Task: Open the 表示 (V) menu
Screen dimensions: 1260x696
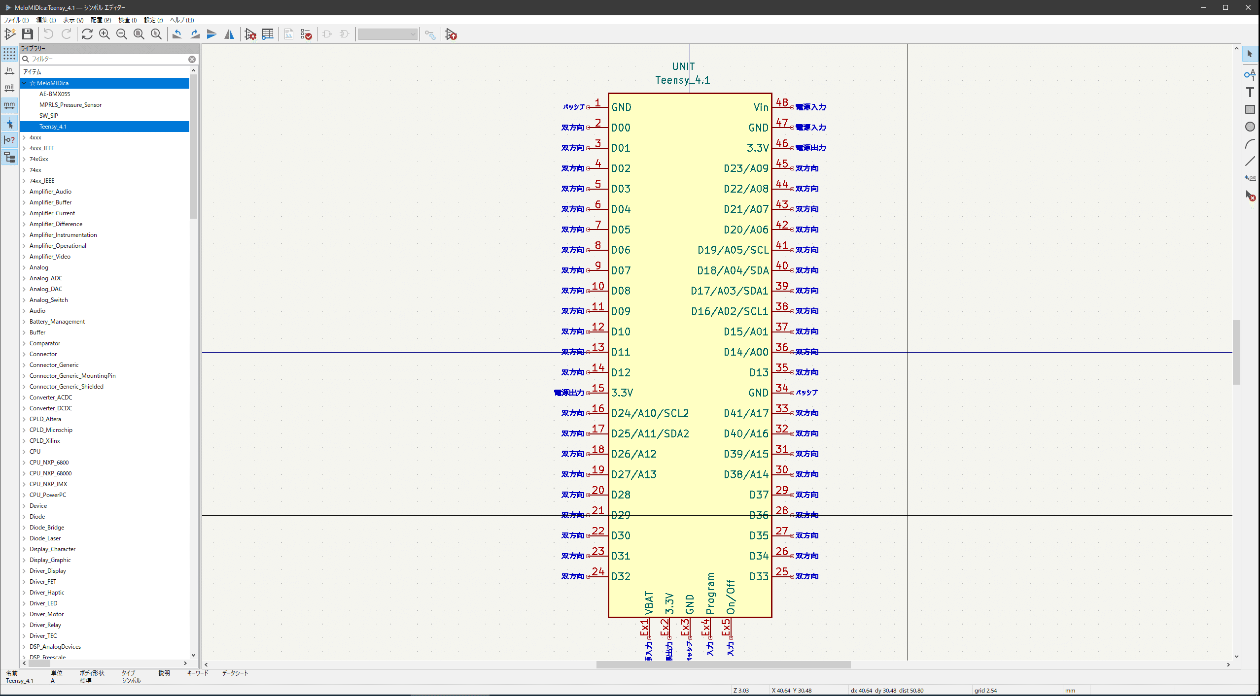Action: click(73, 20)
